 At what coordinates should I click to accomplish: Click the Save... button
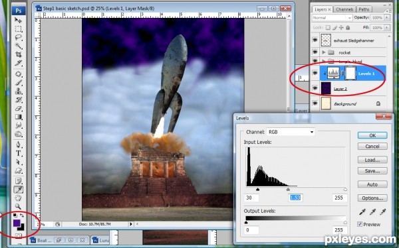click(372, 171)
